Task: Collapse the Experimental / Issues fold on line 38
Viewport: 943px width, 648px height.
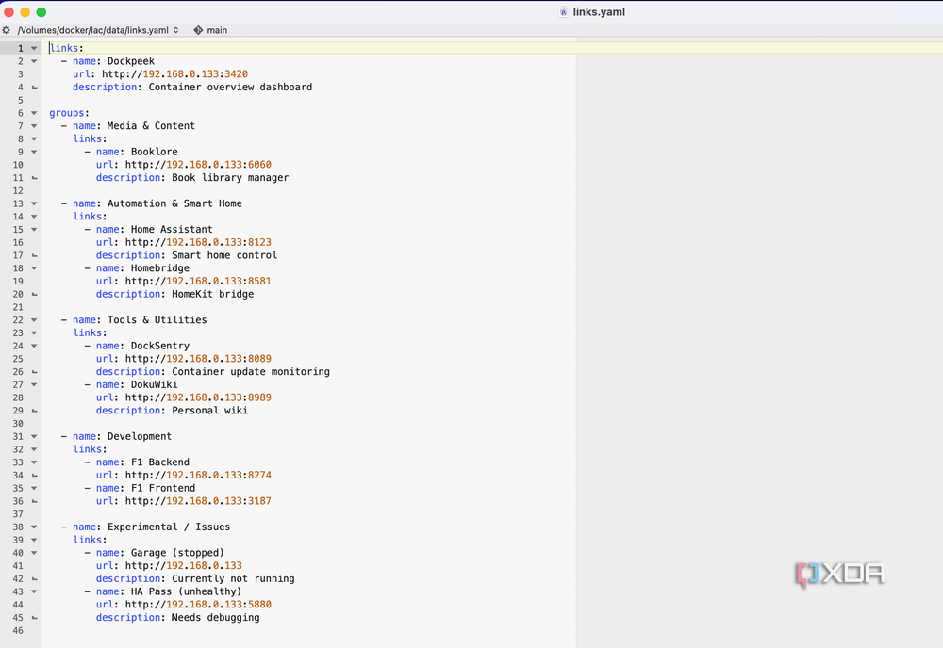Action: point(34,527)
